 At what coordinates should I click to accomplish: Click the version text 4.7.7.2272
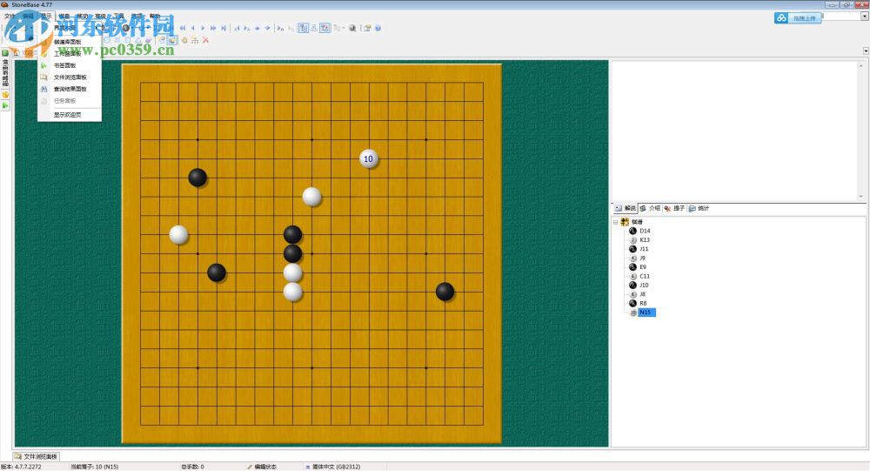pos(28,467)
